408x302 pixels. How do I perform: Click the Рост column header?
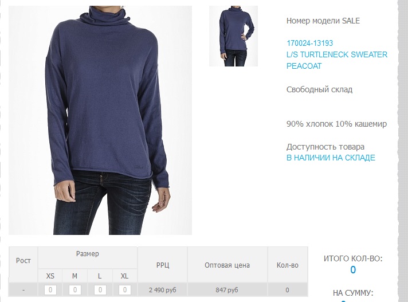(23, 260)
